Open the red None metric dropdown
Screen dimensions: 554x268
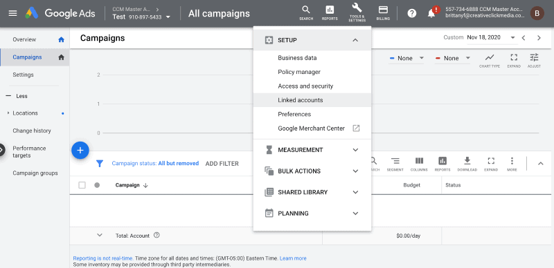[x=452, y=58]
